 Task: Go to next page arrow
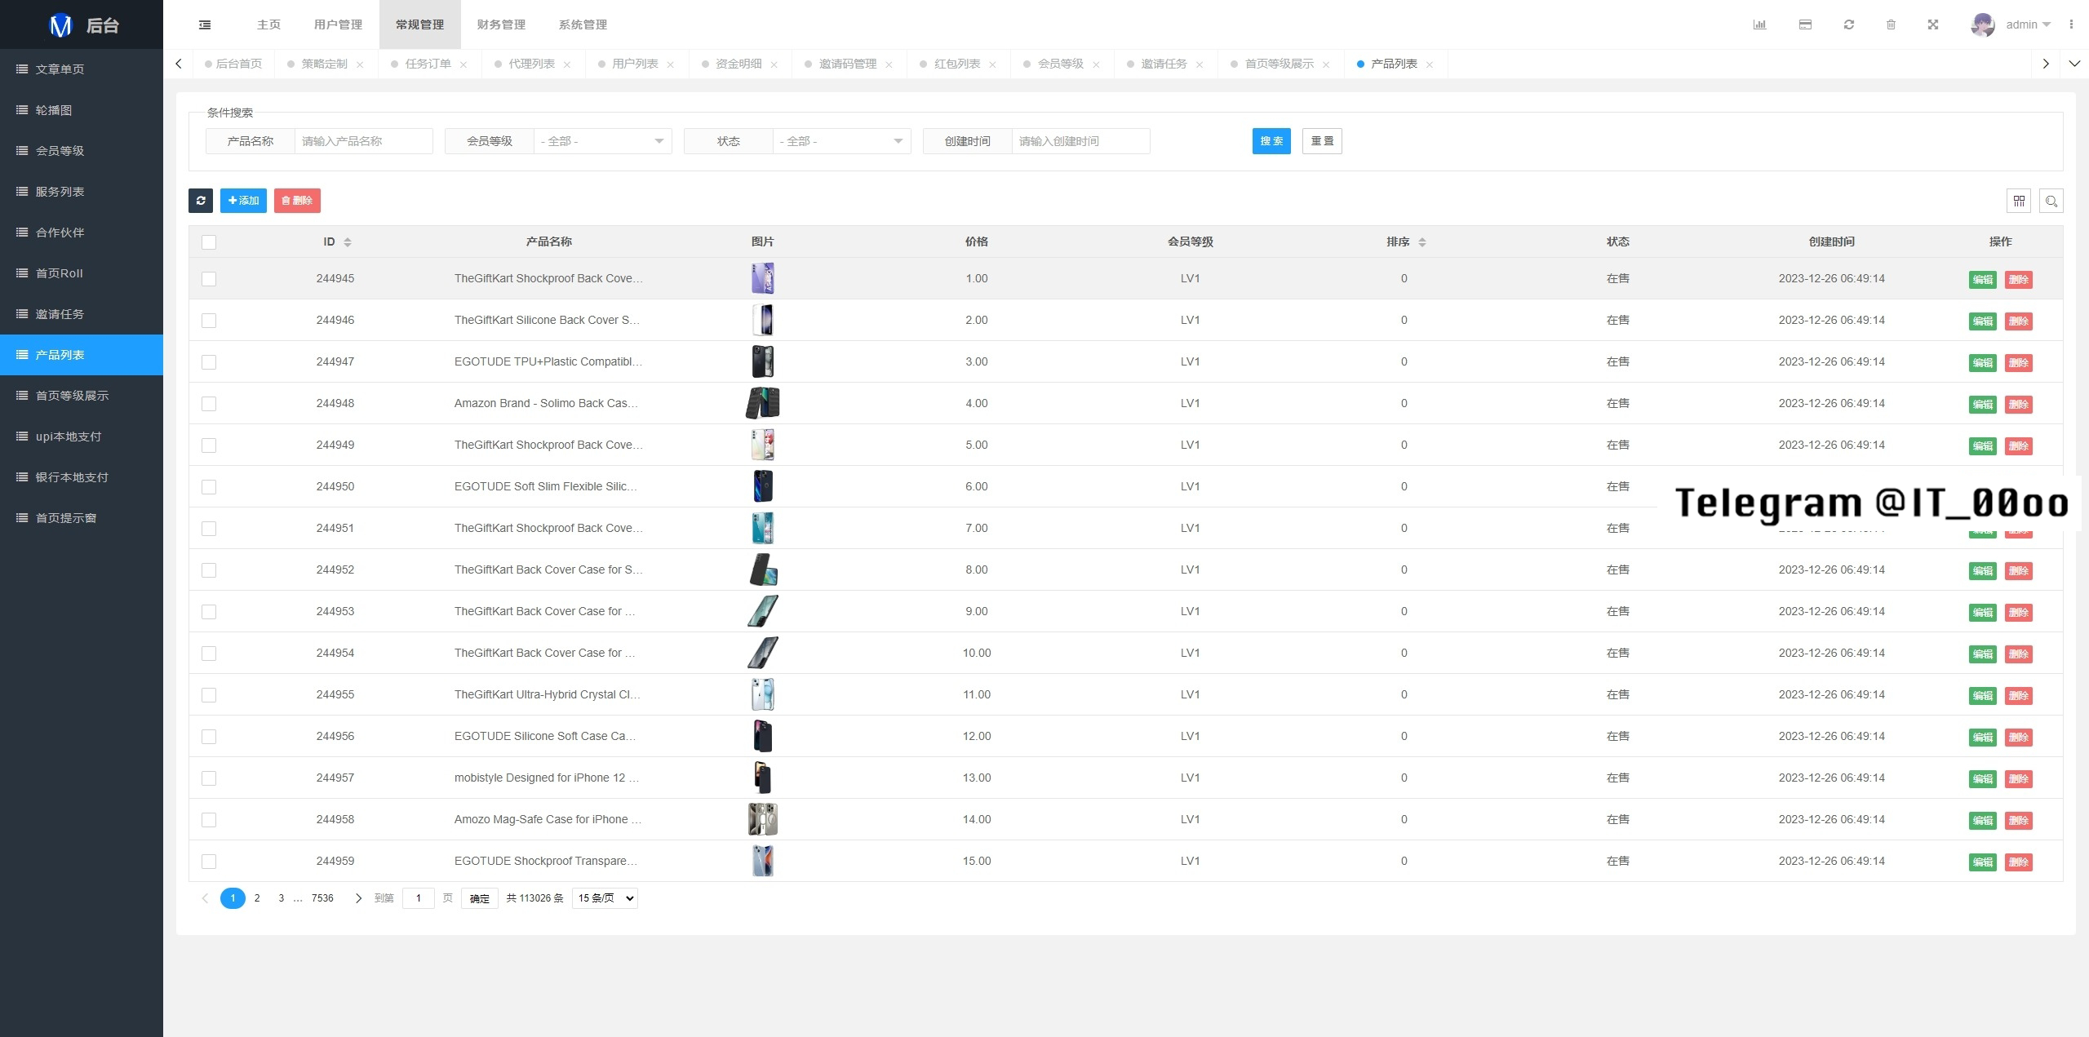click(x=358, y=898)
